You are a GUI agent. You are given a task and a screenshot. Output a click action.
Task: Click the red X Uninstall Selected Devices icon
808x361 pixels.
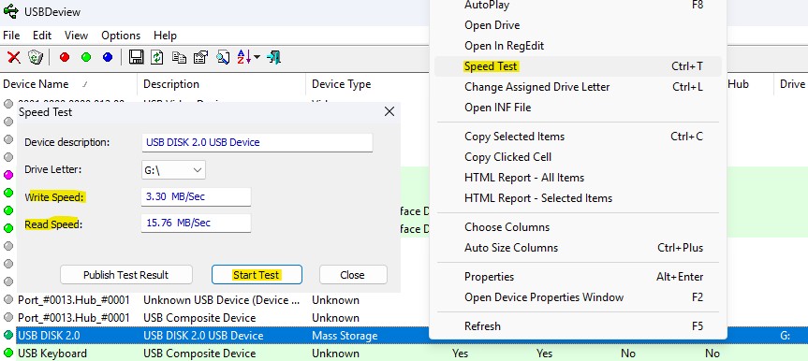coord(14,57)
